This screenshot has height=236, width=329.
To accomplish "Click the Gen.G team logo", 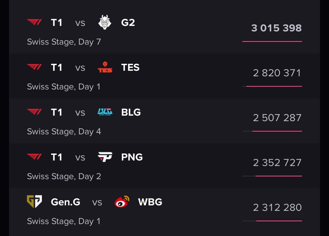I will 34,202.
